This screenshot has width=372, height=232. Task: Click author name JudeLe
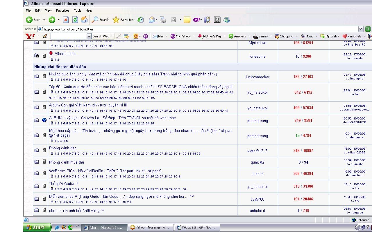[257, 174]
